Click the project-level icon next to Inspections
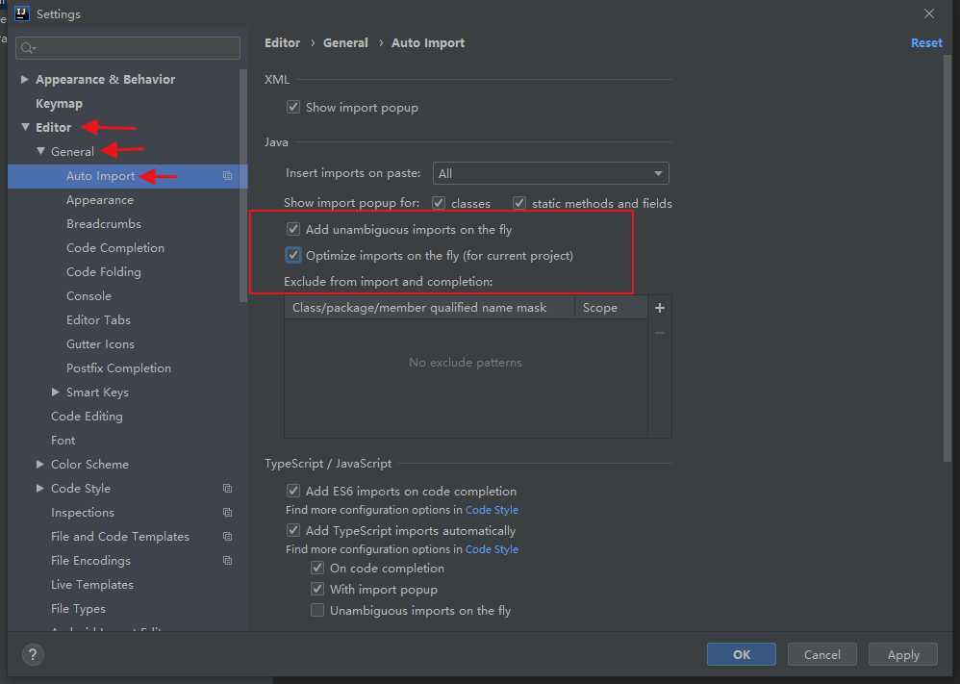Image resolution: width=960 pixels, height=684 pixels. point(228,513)
